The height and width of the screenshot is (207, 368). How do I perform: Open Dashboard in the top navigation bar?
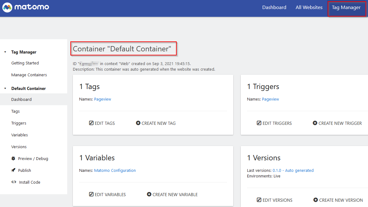point(274,7)
